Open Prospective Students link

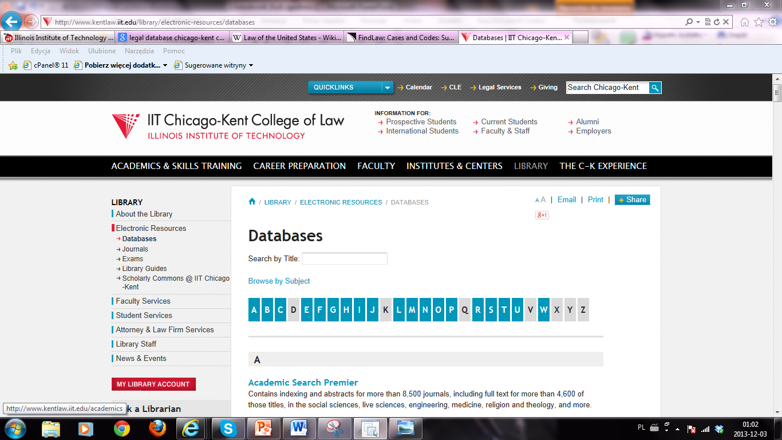pos(421,121)
